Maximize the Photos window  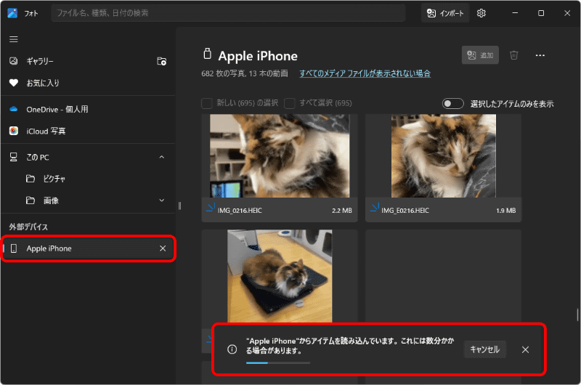coord(540,13)
